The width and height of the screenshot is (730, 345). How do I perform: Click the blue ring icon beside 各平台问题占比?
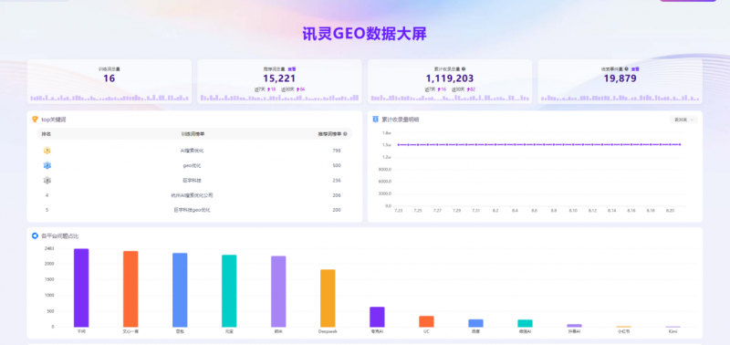[x=35, y=236]
